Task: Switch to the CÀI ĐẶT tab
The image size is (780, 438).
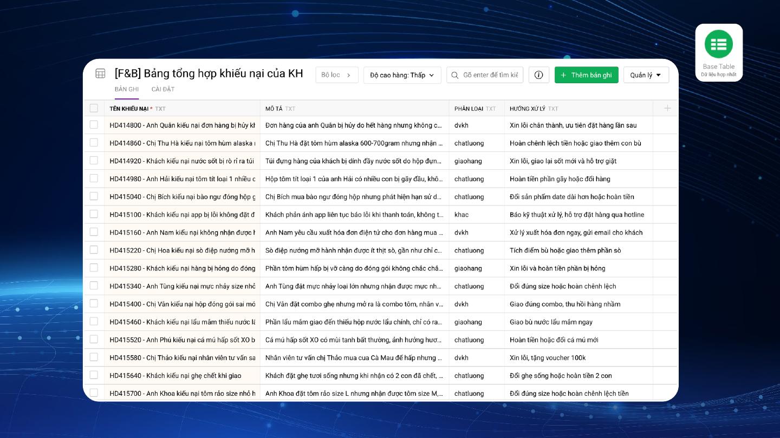Action: click(163, 89)
